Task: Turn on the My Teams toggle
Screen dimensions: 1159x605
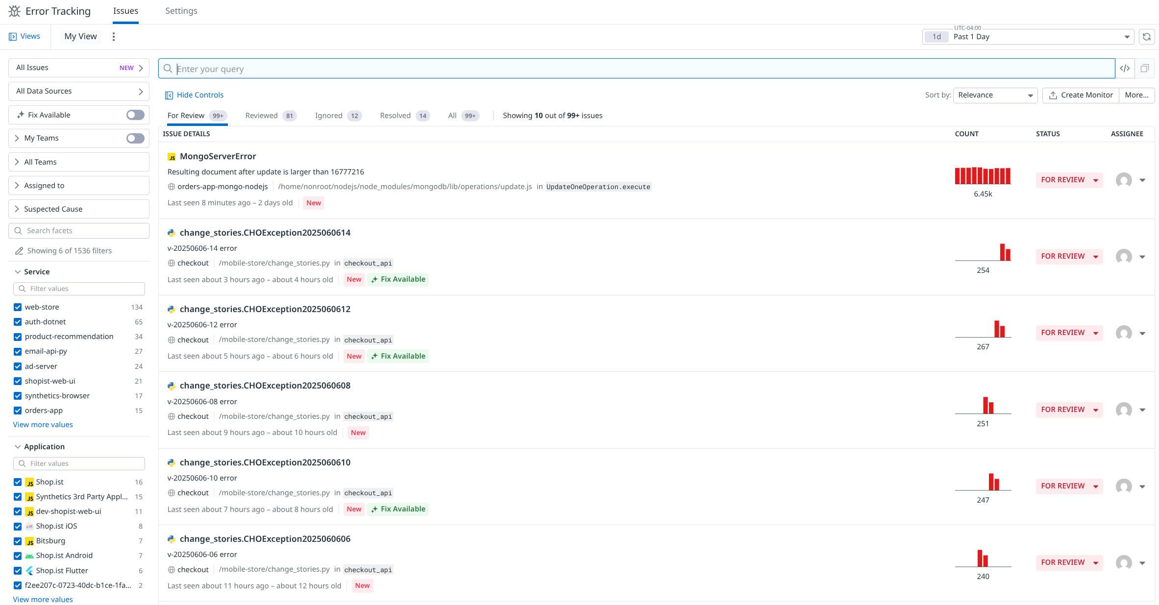Action: 135,138
